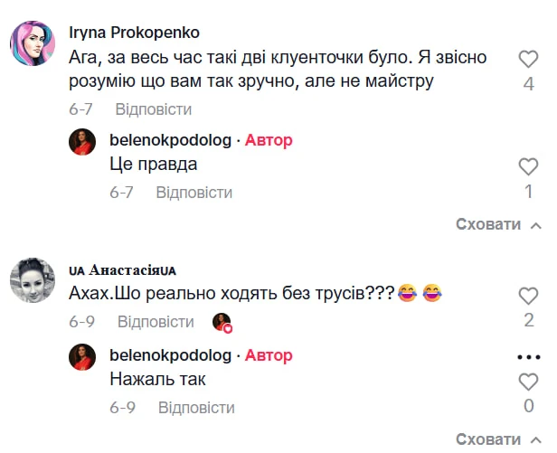This screenshot has height=453, width=557.
Task: Open Анастасія username link
Action: 123,269
